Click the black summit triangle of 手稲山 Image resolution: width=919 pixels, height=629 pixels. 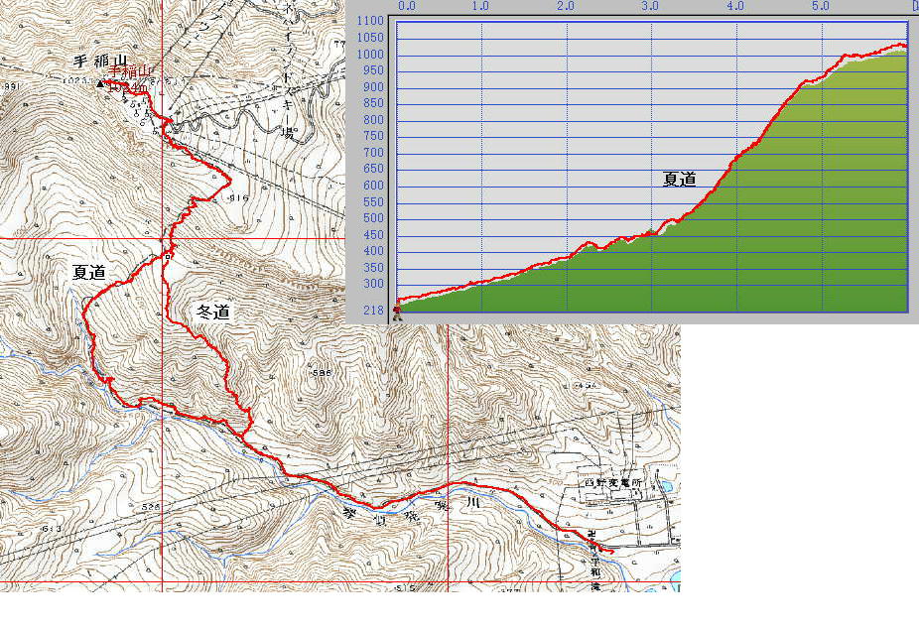click(x=99, y=84)
